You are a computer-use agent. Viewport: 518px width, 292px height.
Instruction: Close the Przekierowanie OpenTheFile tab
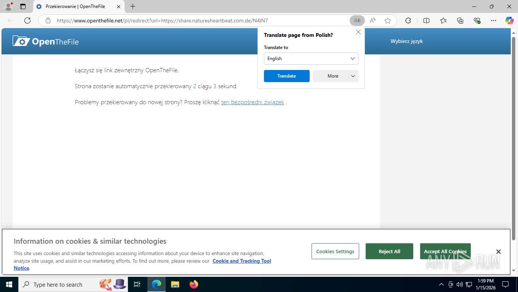point(118,6)
